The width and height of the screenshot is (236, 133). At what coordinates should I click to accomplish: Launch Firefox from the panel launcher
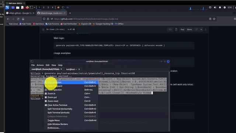click(x=27, y=7)
